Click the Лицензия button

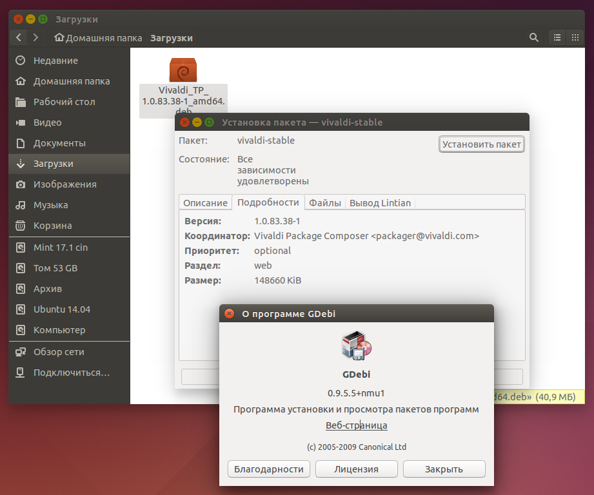pos(357,469)
